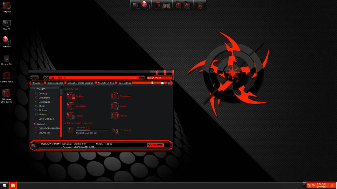Collapse the Devices and drives (2) section
337x189 pixels.
65,123
